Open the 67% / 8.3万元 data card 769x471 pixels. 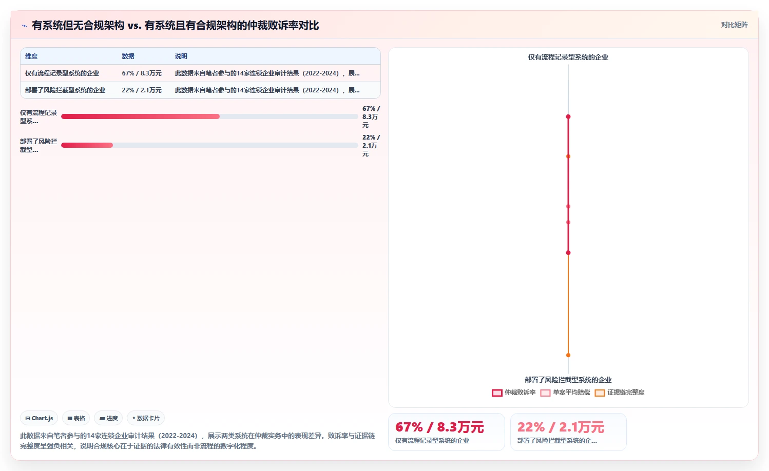click(447, 432)
